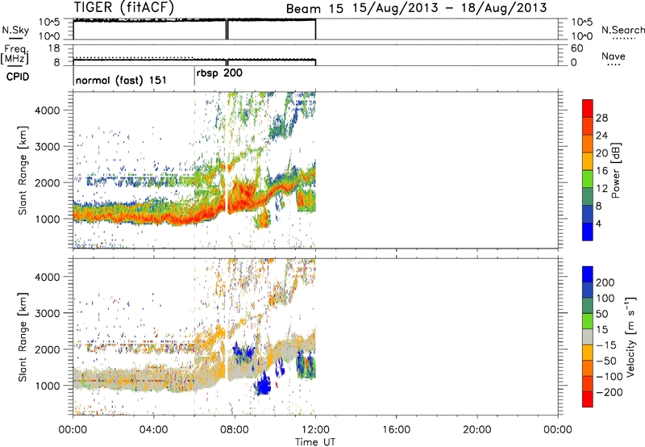The width and height of the screenshot is (645, 447).
Task: Click the Slant Range label of power panel
Action: (x=23, y=170)
